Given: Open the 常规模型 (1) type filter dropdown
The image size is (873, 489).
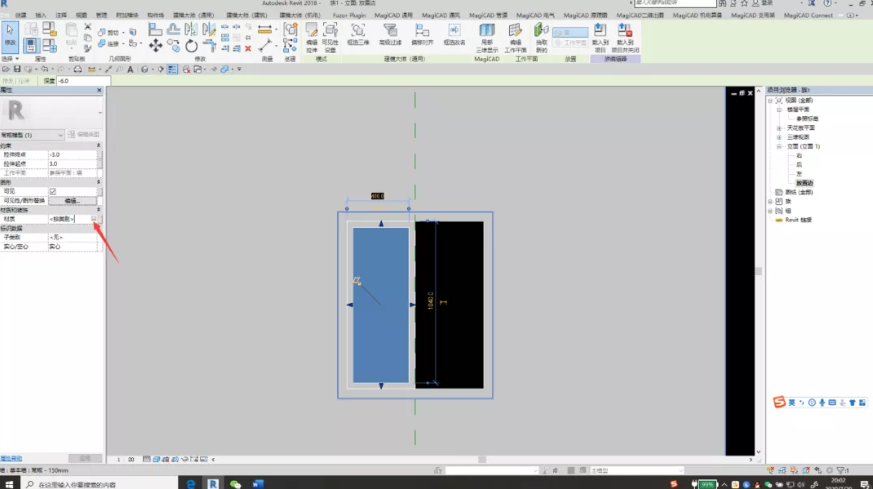Looking at the screenshot, I should click(x=33, y=135).
